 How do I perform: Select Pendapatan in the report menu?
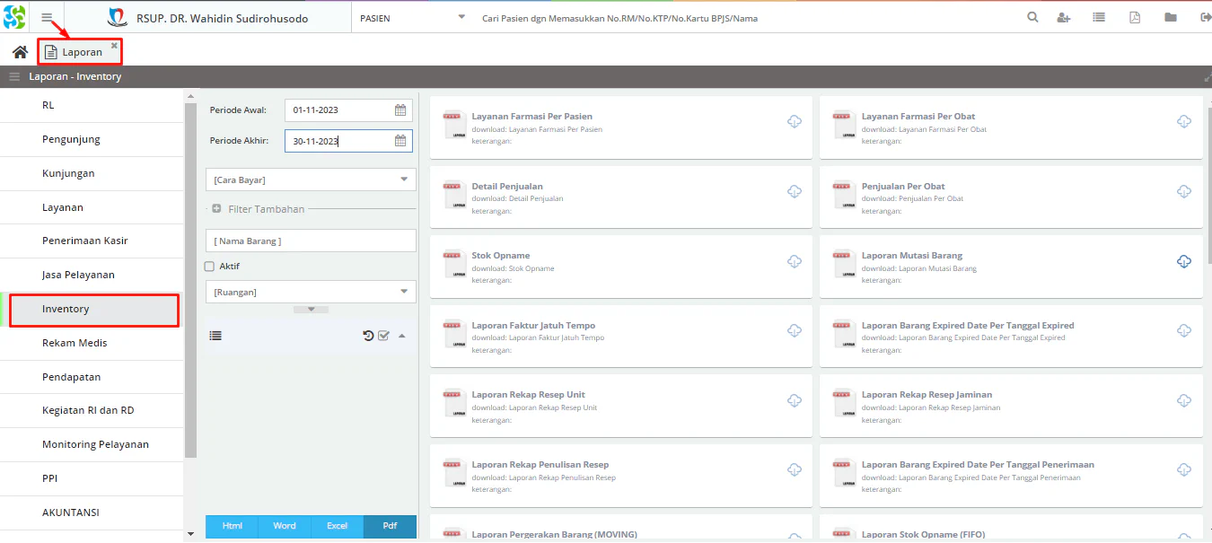coord(92,377)
